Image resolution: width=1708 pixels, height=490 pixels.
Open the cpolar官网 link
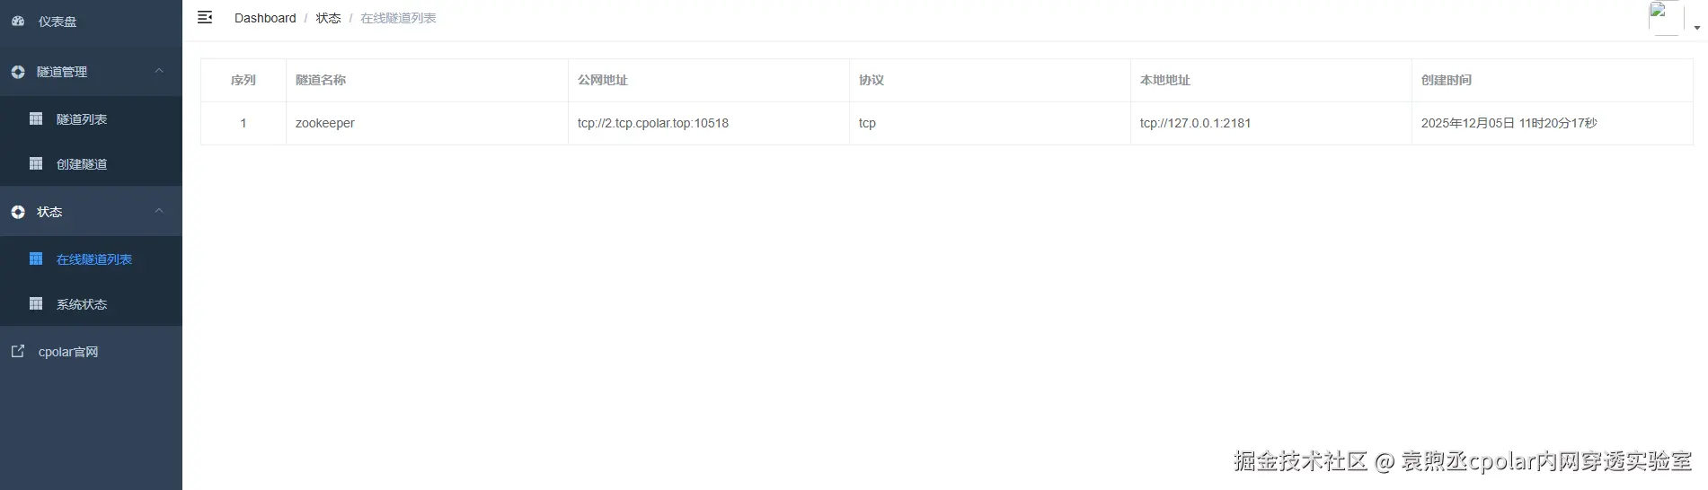(x=68, y=352)
